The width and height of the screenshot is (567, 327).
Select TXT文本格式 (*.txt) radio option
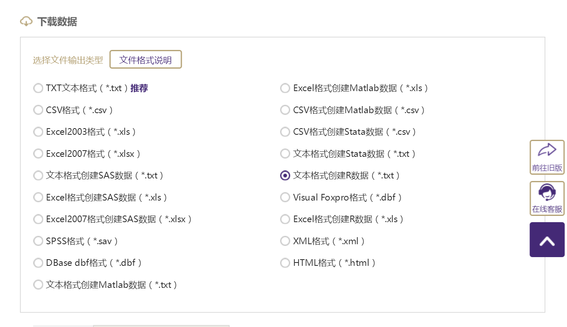click(x=38, y=88)
